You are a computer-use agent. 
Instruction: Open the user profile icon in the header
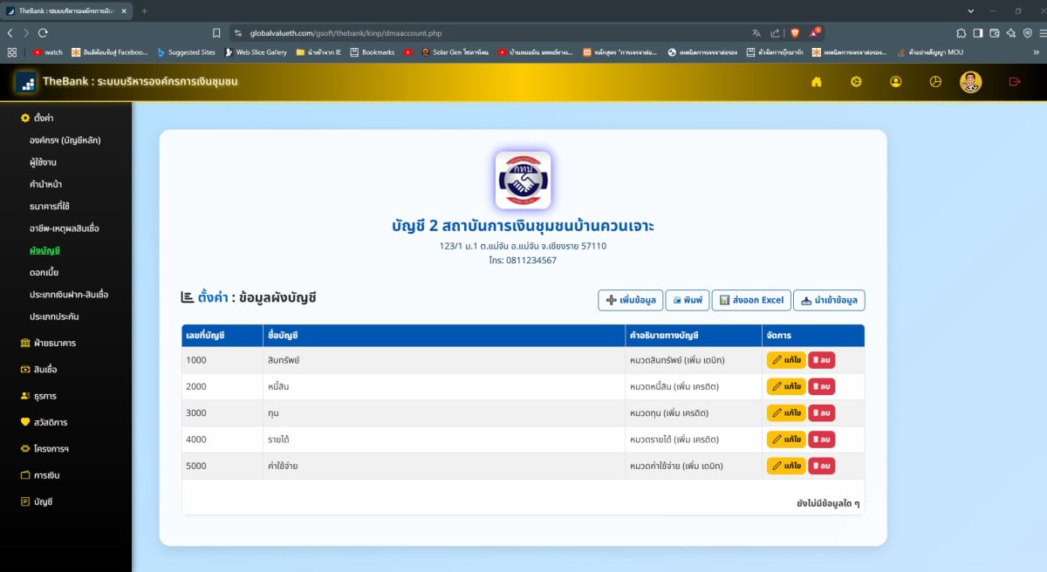point(896,82)
